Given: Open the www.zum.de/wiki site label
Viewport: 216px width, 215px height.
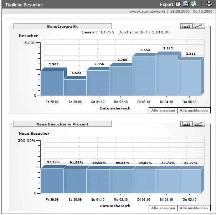Looking at the screenshot, I should point(147,11).
